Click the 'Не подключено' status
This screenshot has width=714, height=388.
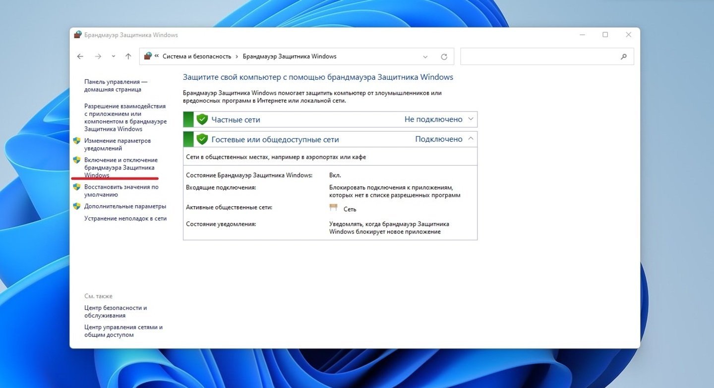pos(433,119)
